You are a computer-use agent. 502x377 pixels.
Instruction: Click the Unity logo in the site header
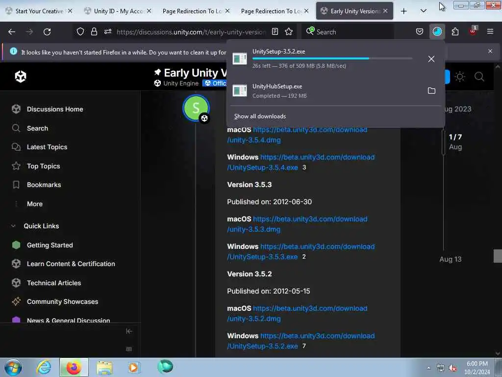(x=21, y=76)
